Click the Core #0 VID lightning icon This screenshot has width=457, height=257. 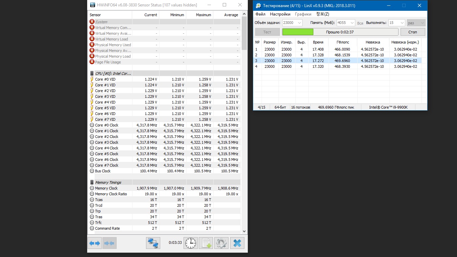92,79
